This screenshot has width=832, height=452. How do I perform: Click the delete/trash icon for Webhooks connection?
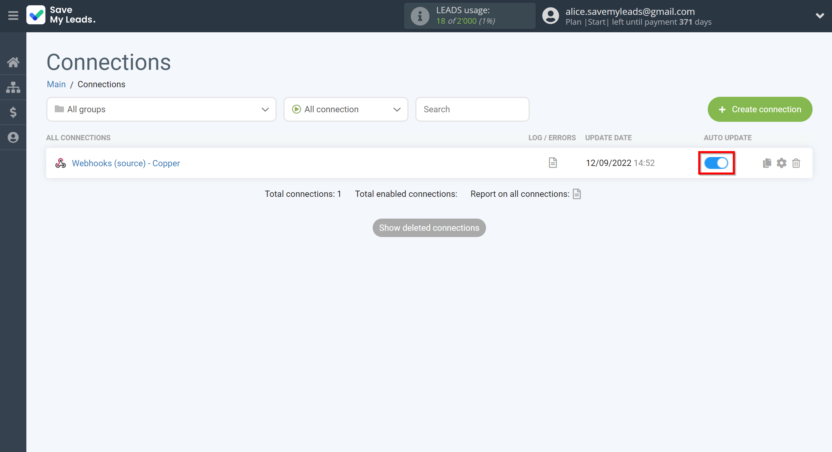pyautogui.click(x=796, y=163)
